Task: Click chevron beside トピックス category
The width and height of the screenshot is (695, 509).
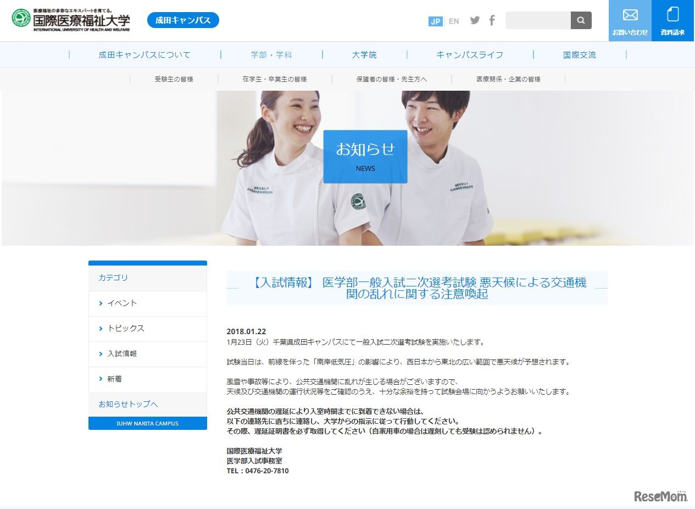Action: click(101, 329)
